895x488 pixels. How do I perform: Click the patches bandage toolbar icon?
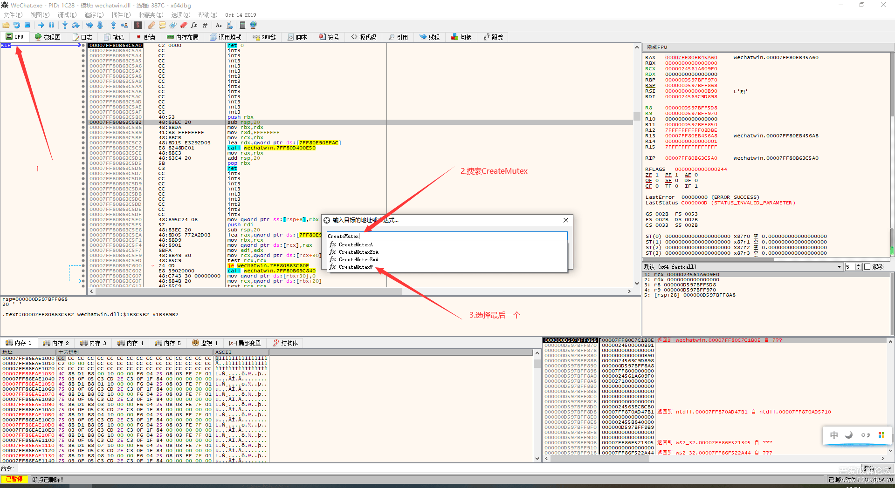point(151,25)
